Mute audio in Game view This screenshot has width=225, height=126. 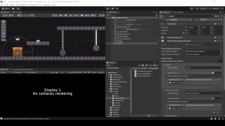tap(85, 72)
